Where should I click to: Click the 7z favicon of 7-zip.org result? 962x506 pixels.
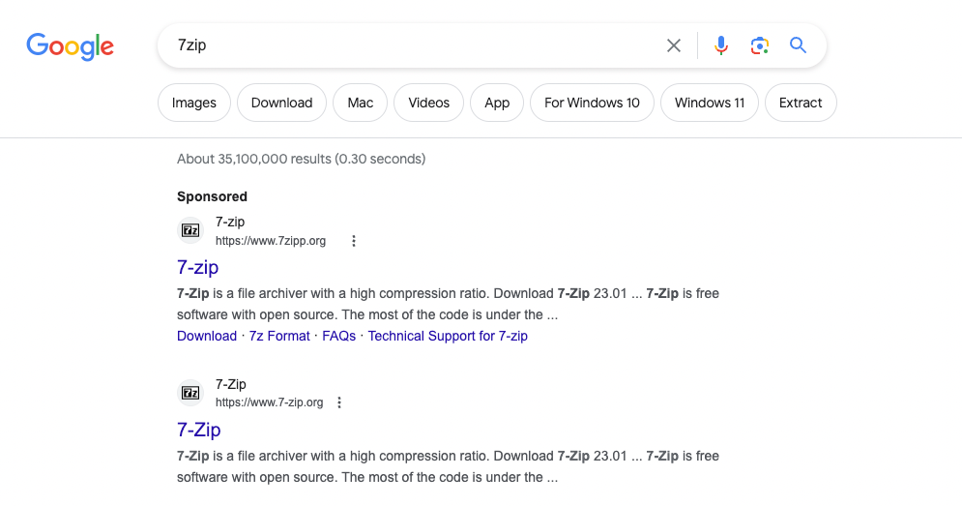coord(191,393)
